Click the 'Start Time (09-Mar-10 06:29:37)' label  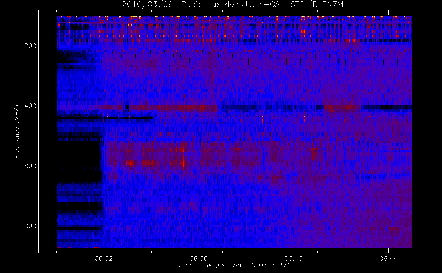(x=234, y=265)
